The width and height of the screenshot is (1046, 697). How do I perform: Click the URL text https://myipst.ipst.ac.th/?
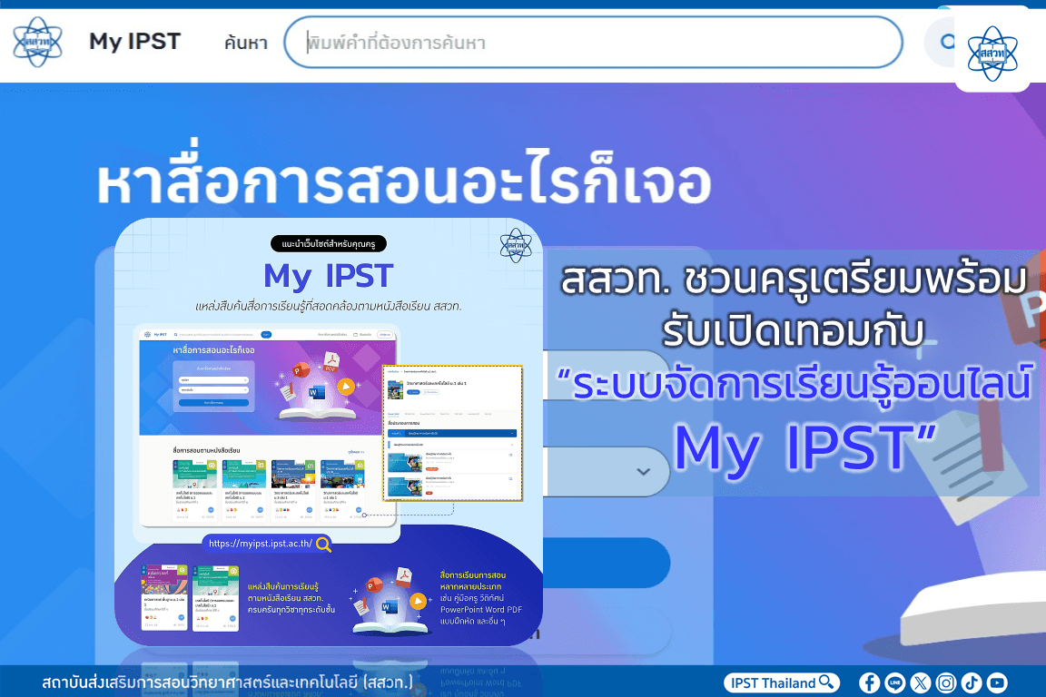coord(261,544)
